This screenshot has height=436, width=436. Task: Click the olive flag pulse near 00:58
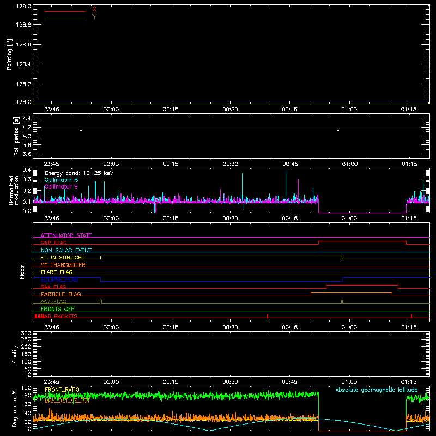[x=342, y=302]
